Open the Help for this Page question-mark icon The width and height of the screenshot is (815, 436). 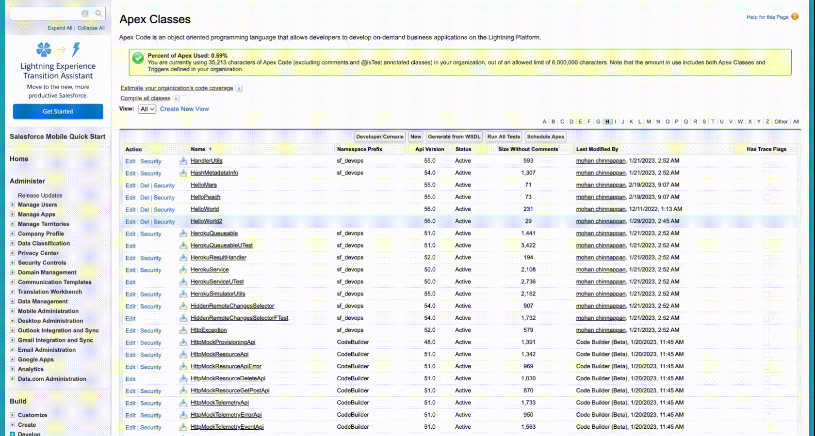(795, 16)
